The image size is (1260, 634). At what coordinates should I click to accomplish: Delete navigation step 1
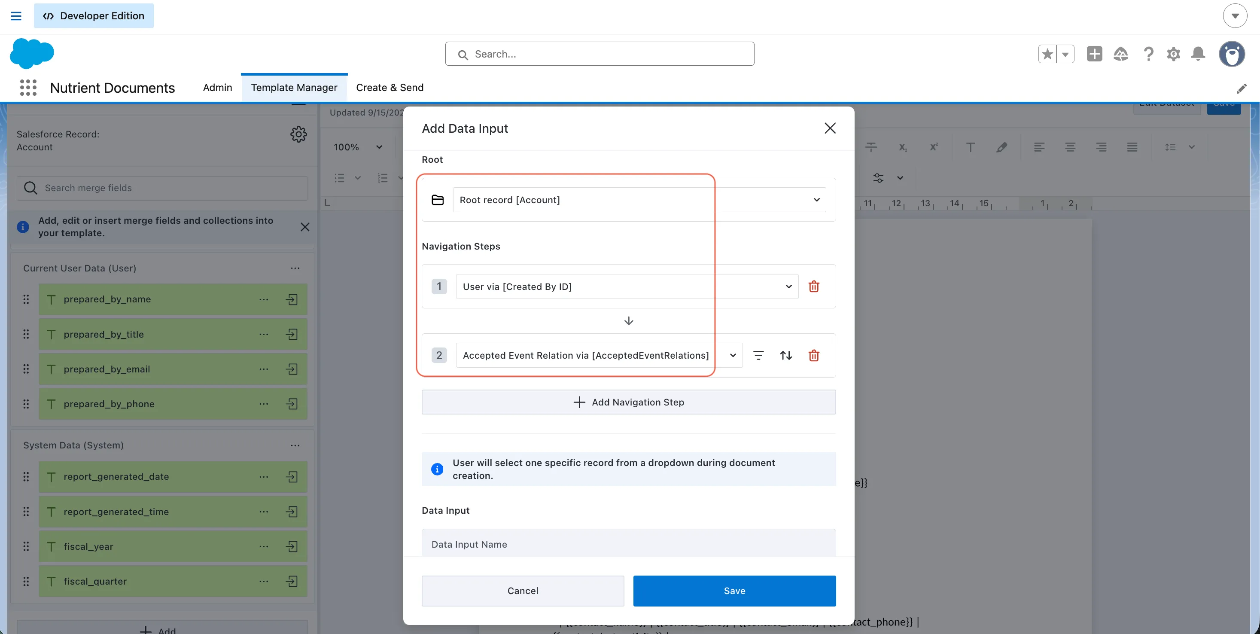(x=813, y=287)
